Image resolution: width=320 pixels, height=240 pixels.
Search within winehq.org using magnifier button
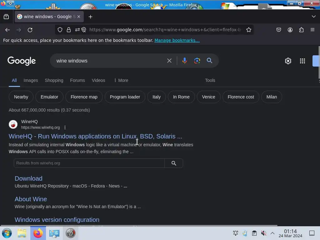point(174,163)
